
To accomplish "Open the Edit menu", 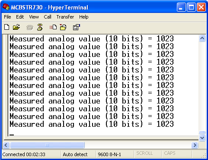I will point(20,17).
